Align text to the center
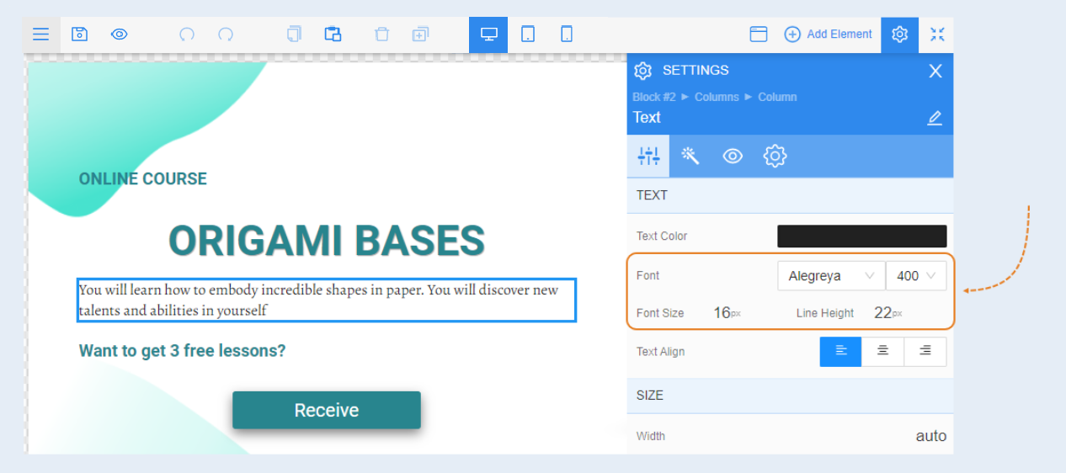This screenshot has width=1066, height=473. tap(882, 352)
